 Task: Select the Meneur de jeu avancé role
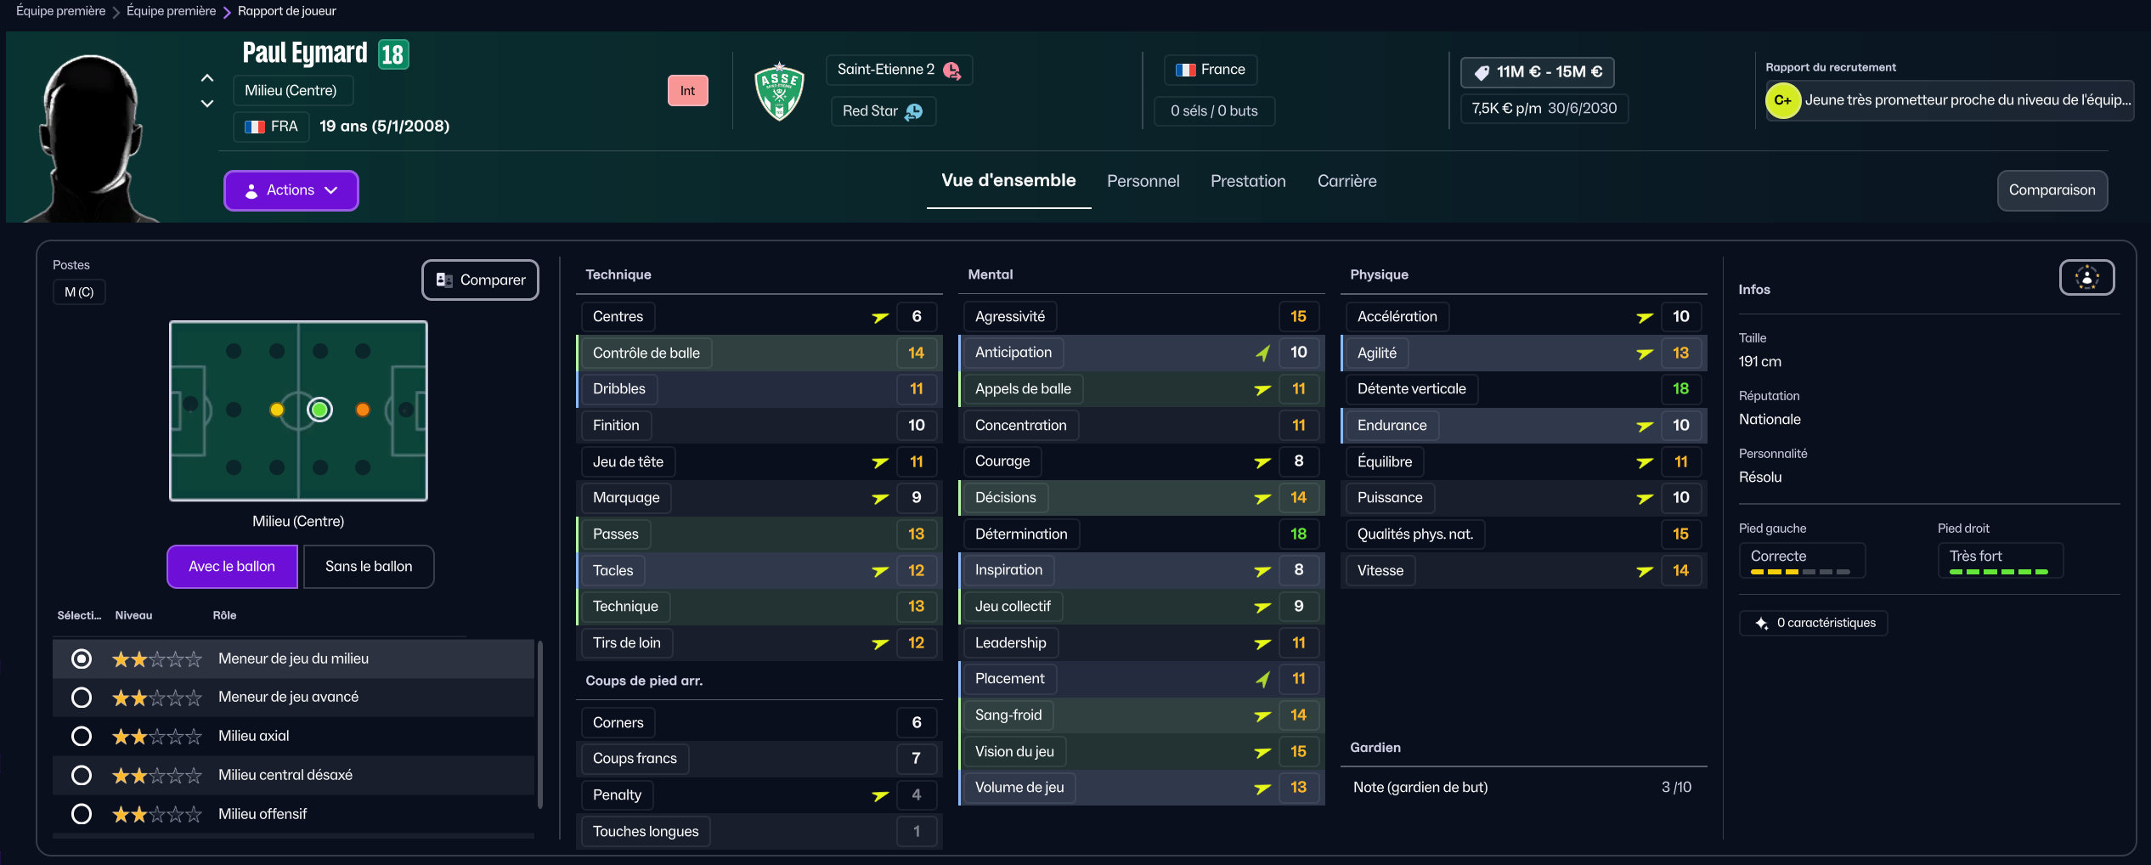coord(82,698)
